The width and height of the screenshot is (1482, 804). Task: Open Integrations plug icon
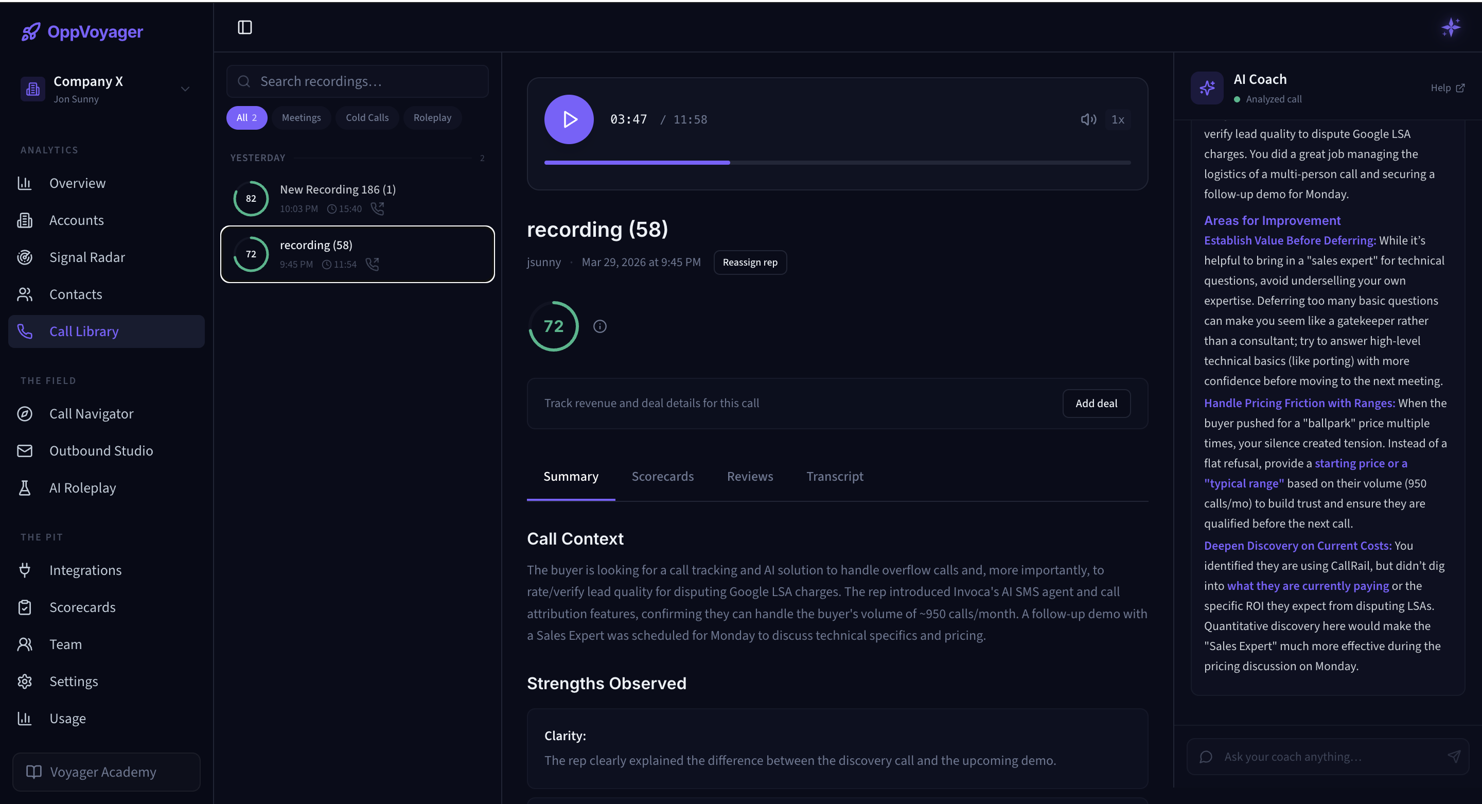point(25,570)
